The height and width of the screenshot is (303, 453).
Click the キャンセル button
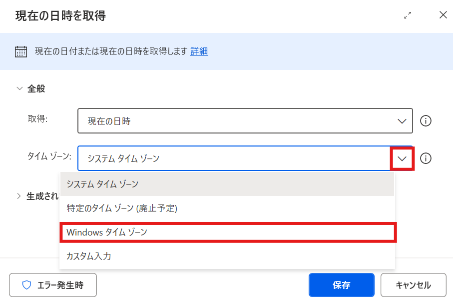click(414, 285)
